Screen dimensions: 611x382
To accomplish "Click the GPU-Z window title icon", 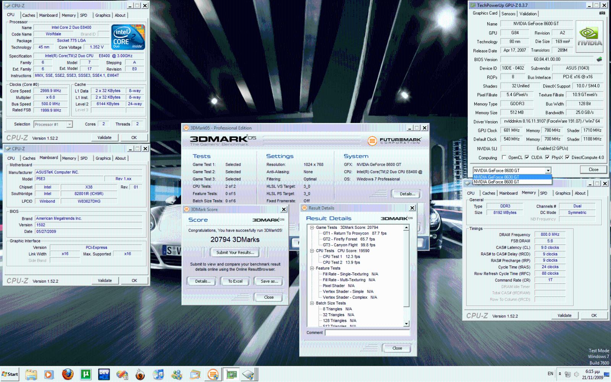I will (474, 5).
